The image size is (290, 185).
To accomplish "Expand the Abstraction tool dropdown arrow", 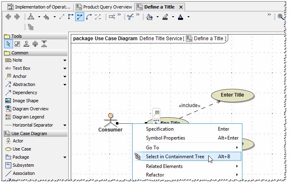I will 65,85.
